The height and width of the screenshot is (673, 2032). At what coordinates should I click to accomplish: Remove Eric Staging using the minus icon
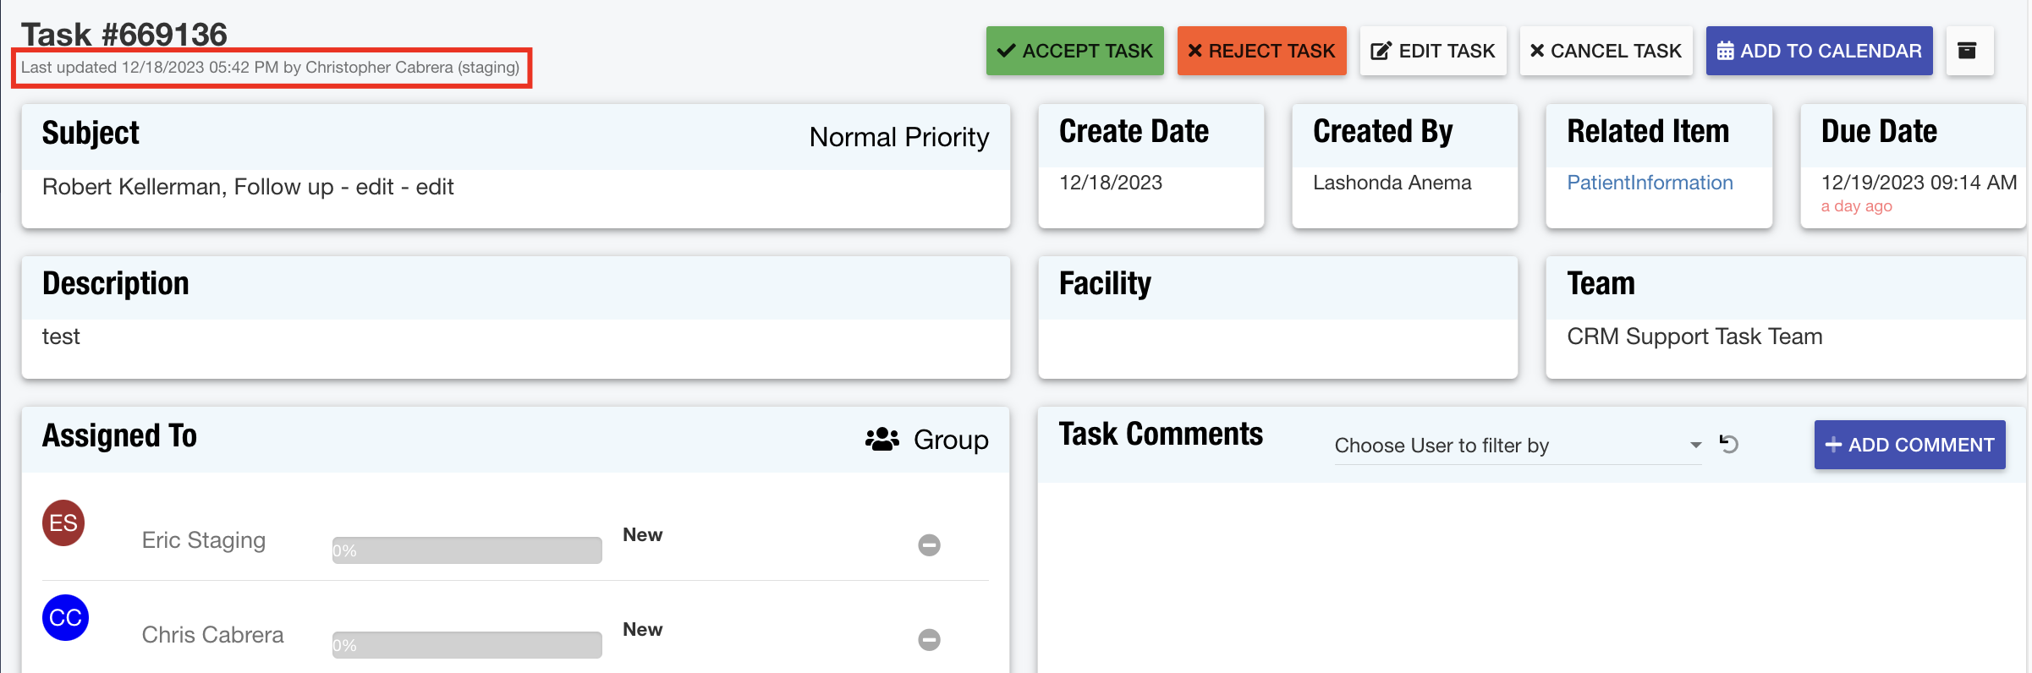coord(929,545)
